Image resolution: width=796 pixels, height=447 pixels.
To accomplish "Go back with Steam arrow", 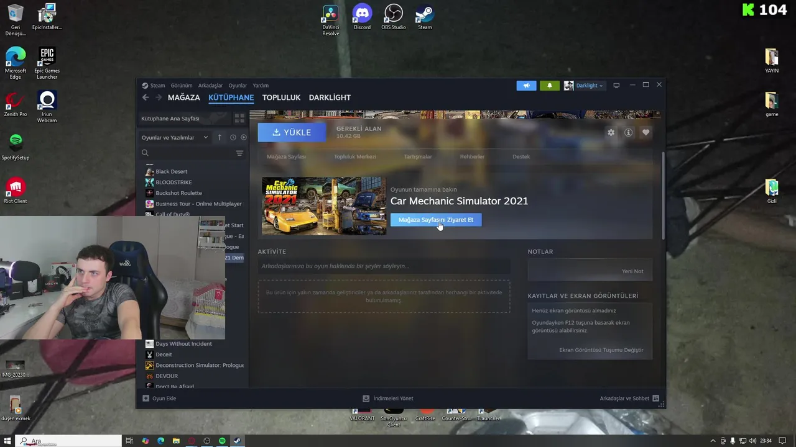I will (x=146, y=97).
